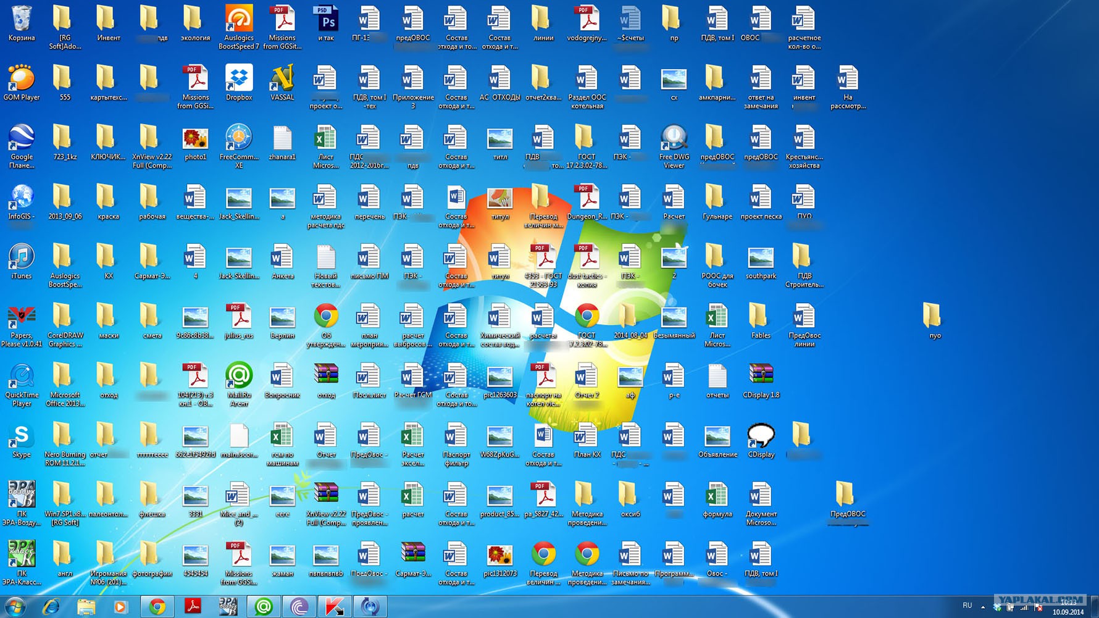Select the Nero Burning ROM folder

click(65, 445)
